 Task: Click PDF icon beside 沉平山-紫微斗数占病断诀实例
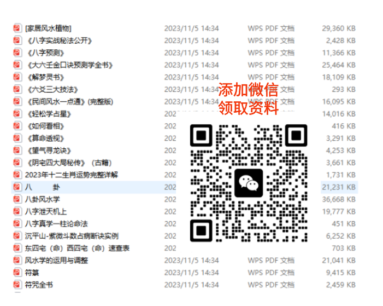click(x=17, y=236)
